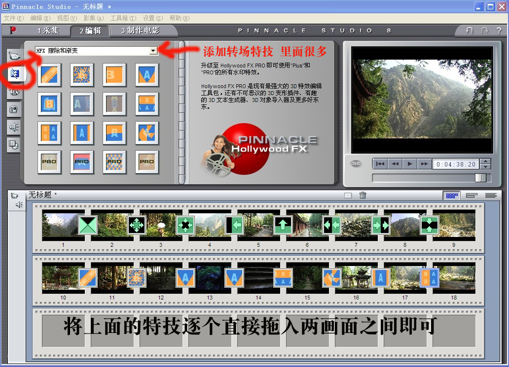
Task: Click the HFX transition after clip 15
Action: [x=332, y=278]
